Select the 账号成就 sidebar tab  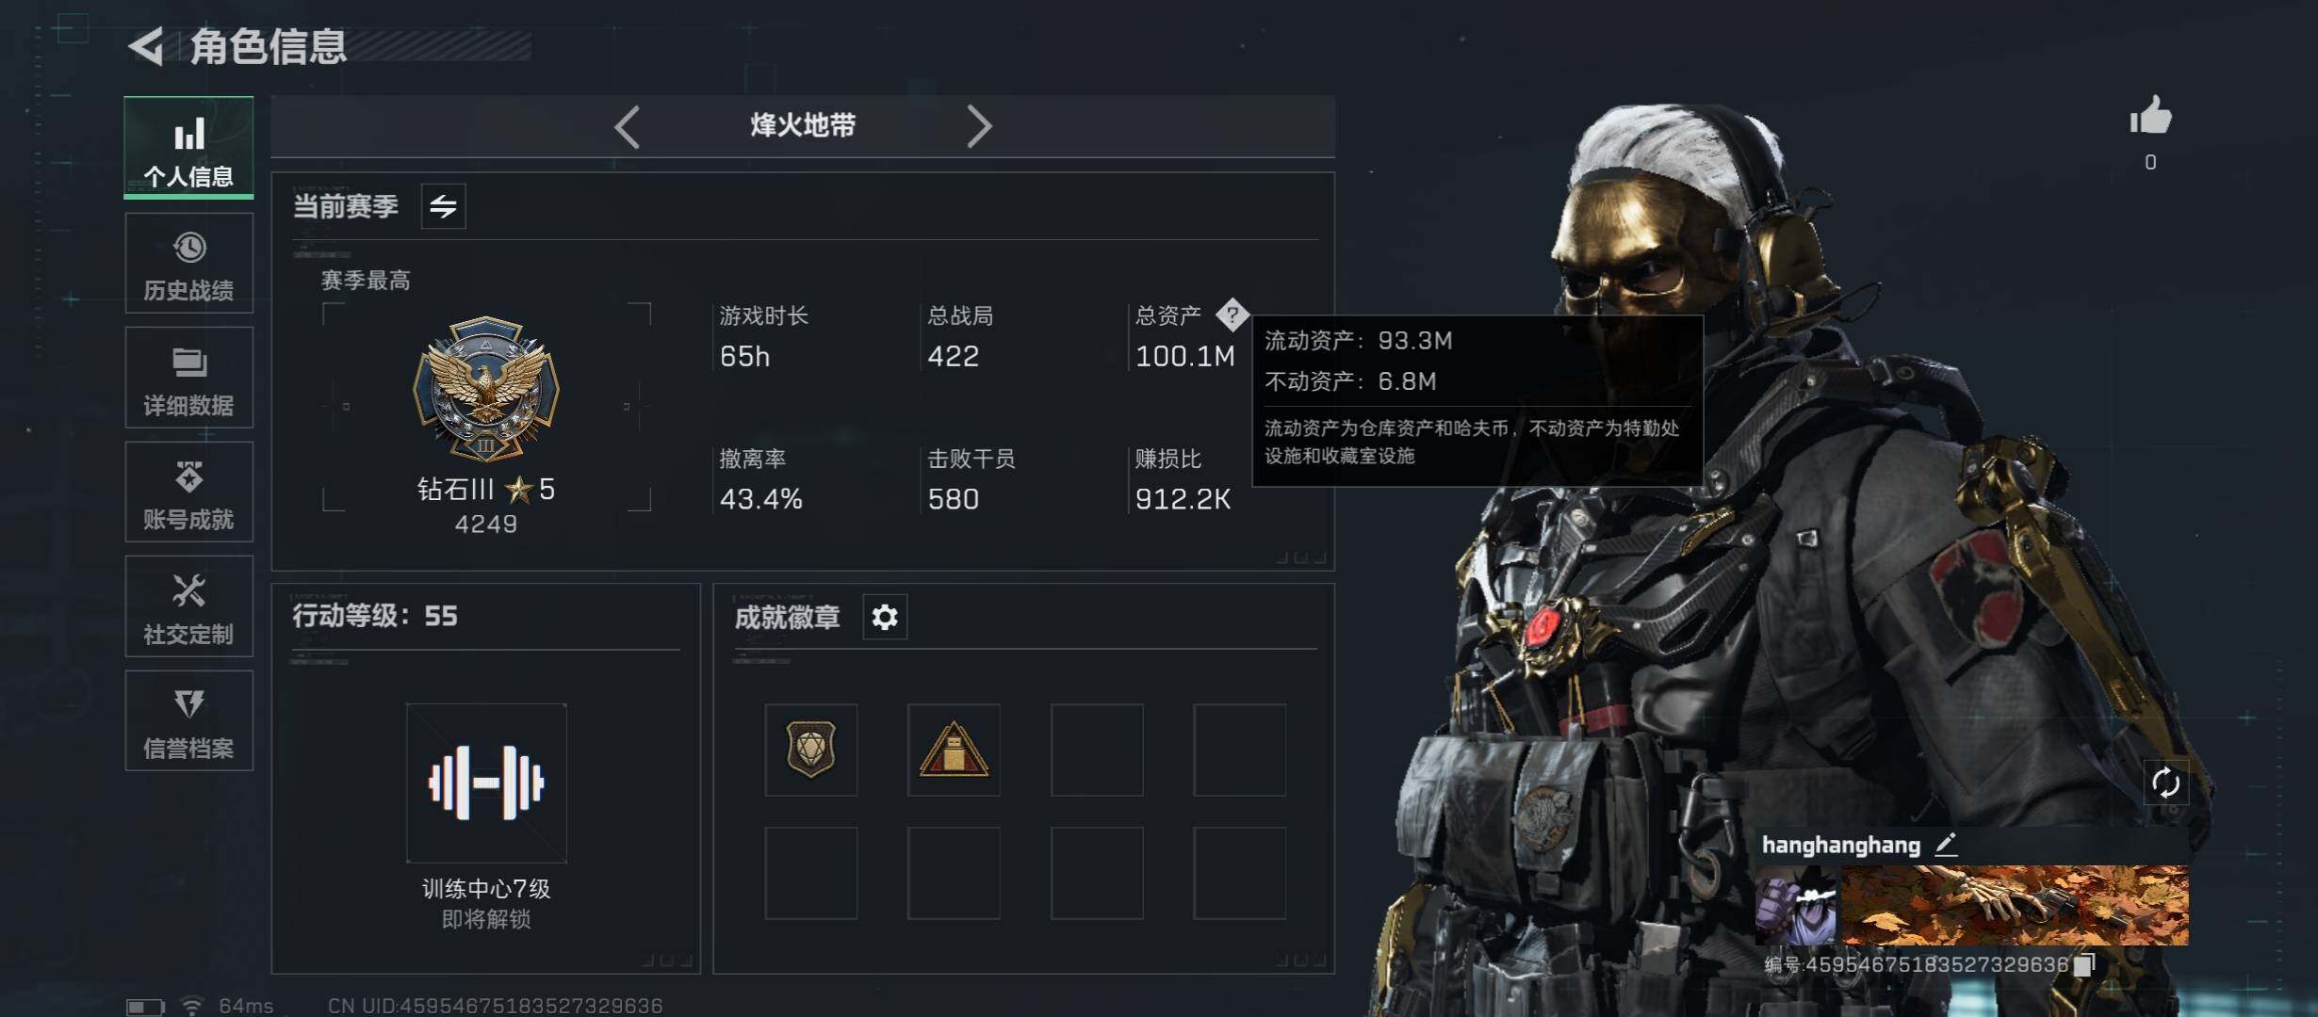(189, 492)
